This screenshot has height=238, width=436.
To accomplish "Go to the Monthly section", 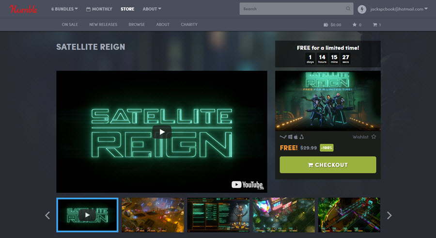I will (x=99, y=9).
